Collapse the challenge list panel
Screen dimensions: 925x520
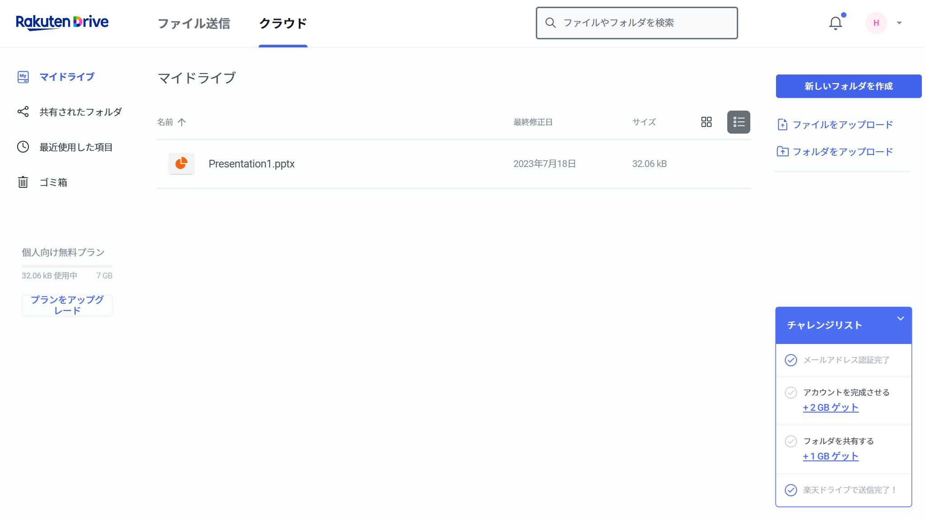902,318
